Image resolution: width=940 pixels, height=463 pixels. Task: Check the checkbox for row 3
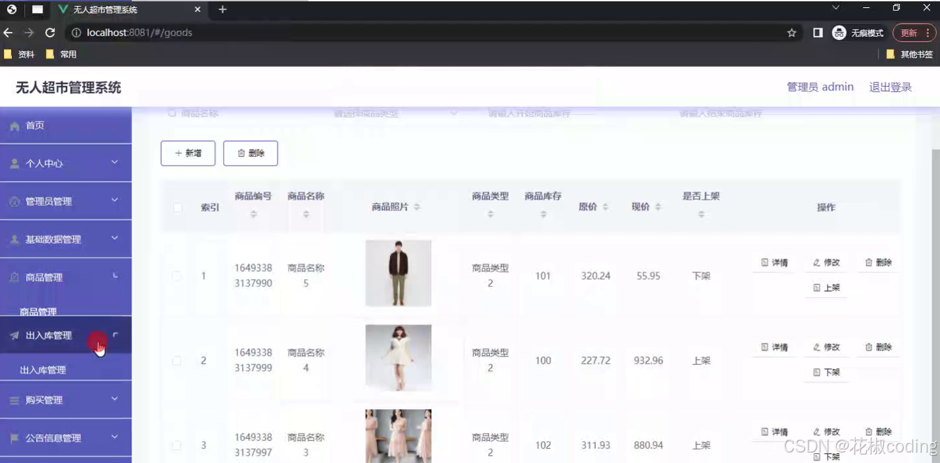coord(177,445)
